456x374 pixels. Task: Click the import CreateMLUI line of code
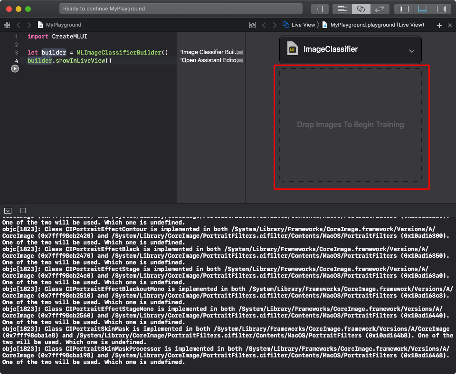point(57,37)
